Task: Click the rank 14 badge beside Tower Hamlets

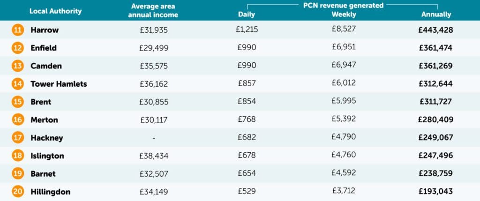Action: pyautogui.click(x=18, y=84)
